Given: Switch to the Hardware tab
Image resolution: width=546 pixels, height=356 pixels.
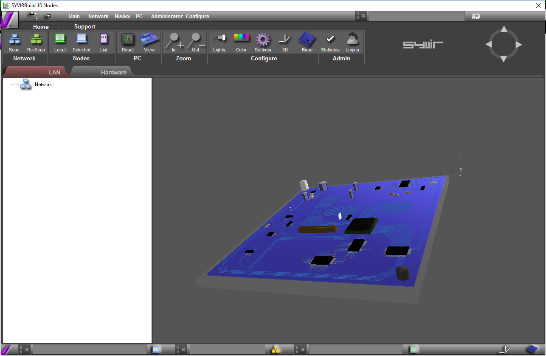Looking at the screenshot, I should [113, 72].
